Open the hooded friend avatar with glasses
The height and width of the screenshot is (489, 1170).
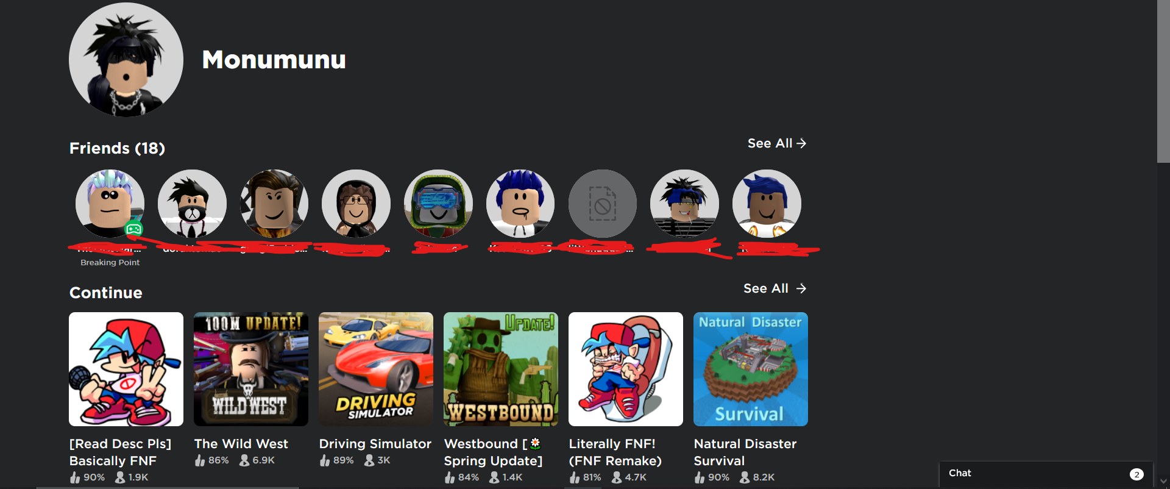(356, 203)
